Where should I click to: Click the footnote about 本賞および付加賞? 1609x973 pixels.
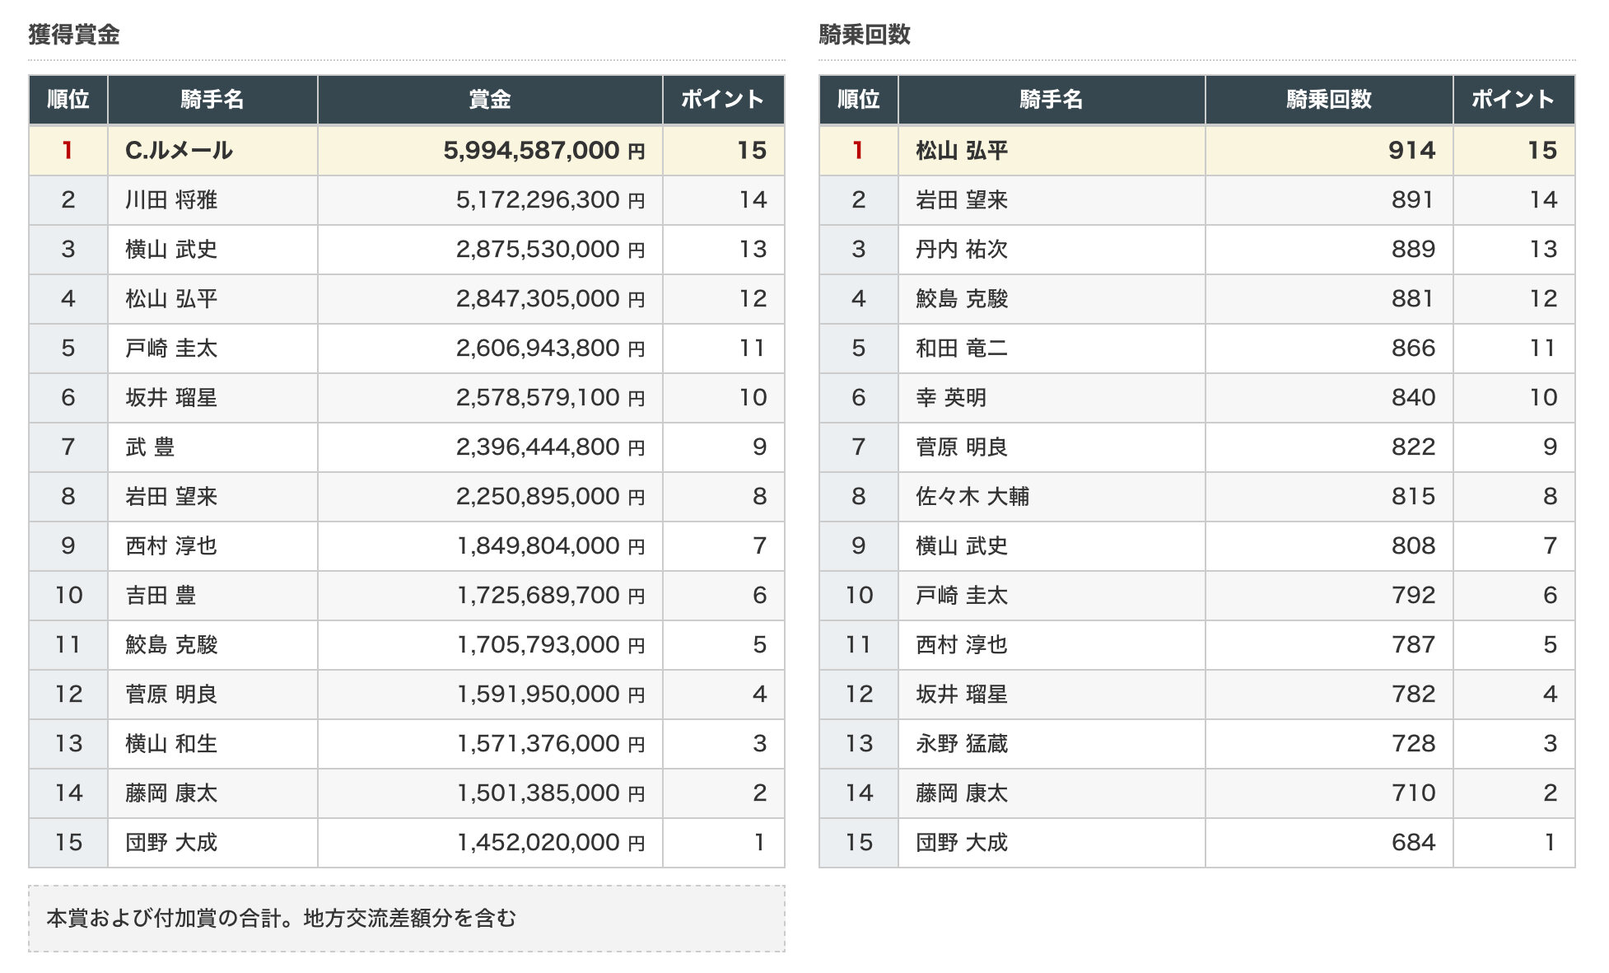282,918
